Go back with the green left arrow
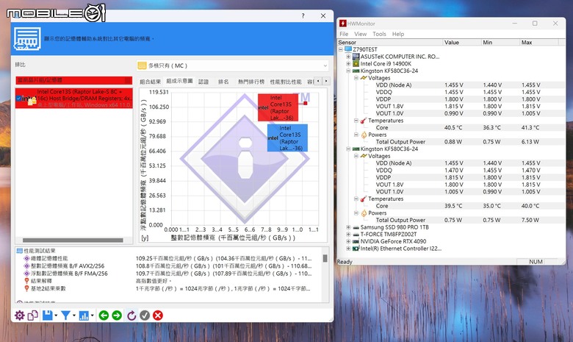573x342 pixels. [104, 316]
